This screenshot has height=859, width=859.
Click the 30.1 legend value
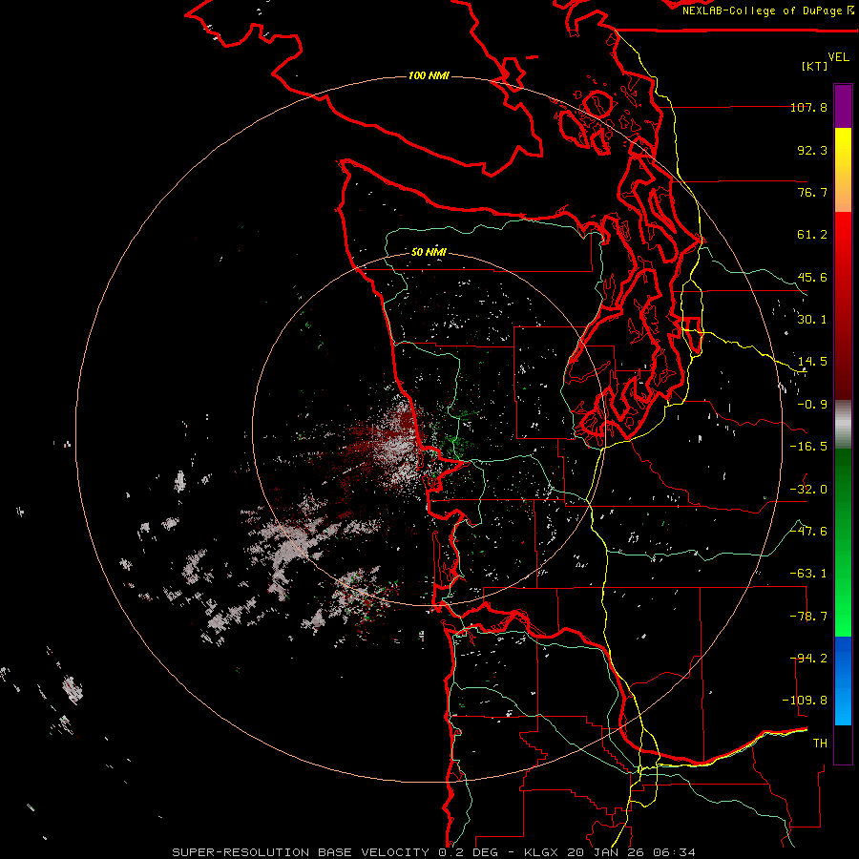point(812,320)
